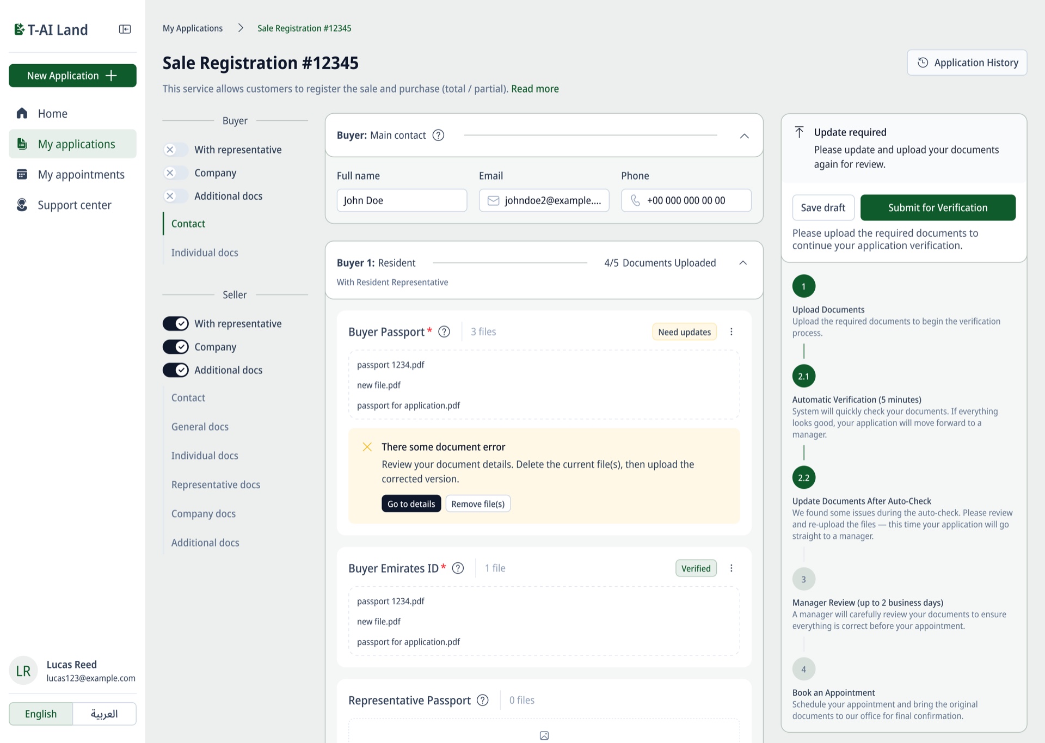The image size is (1045, 743).
Task: Open the Home menu item
Action: [x=72, y=113]
